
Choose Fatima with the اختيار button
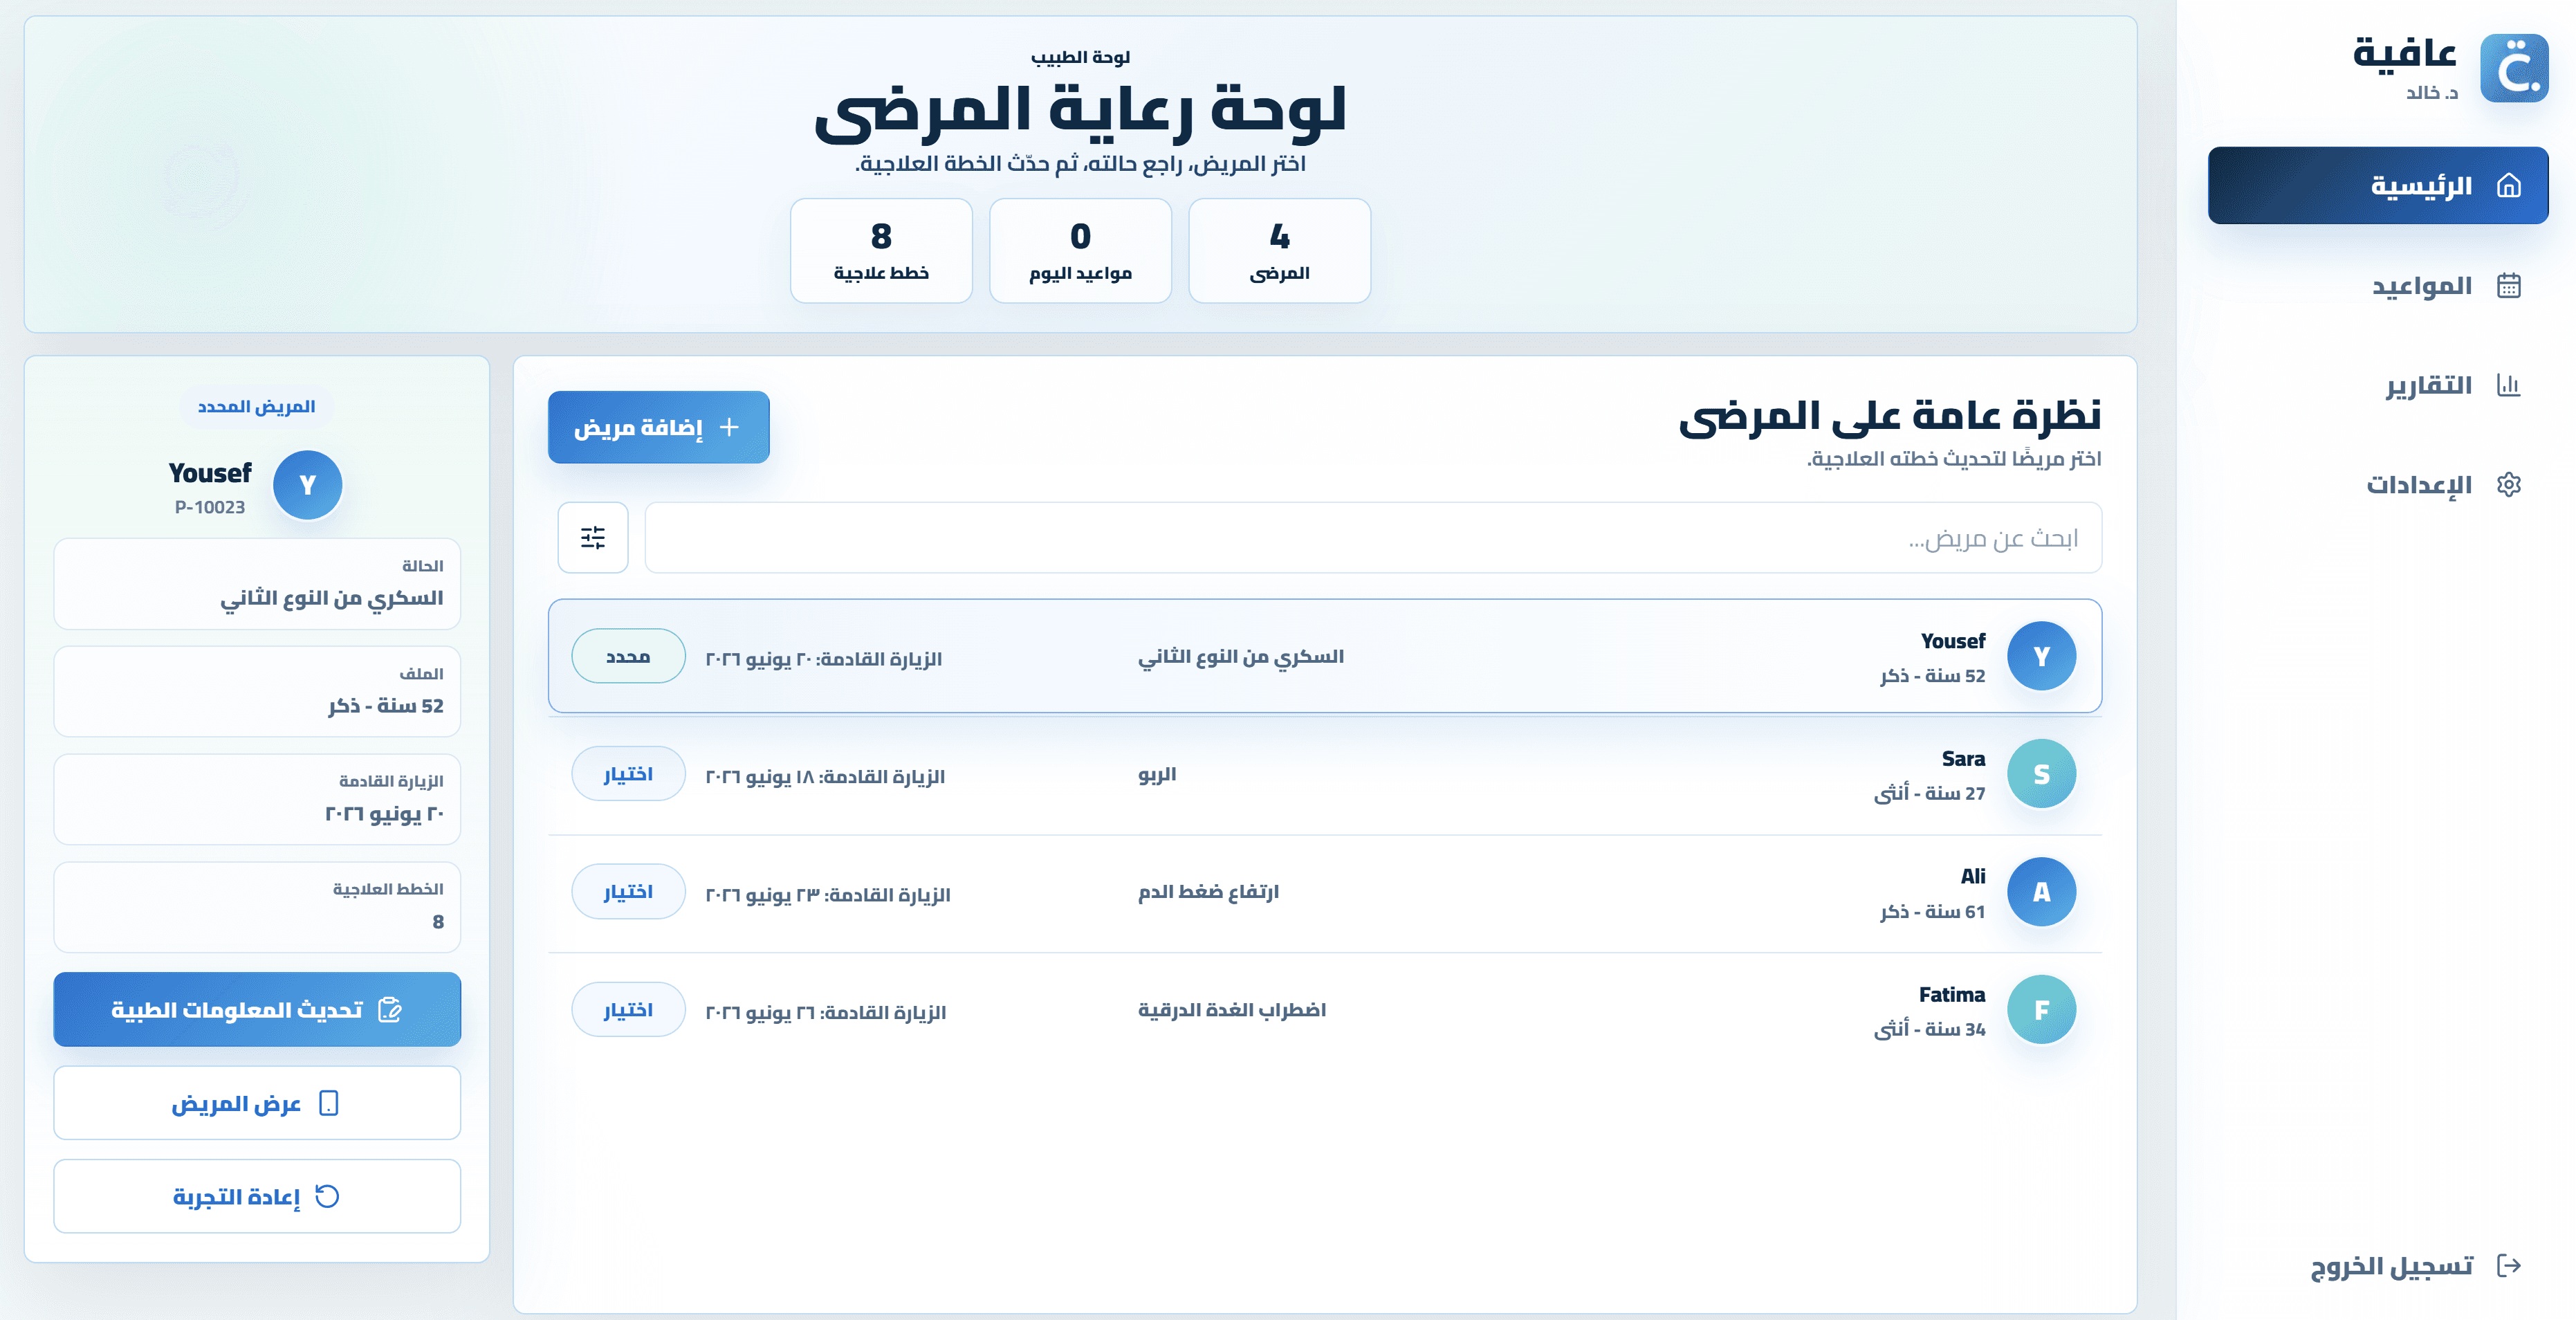[x=628, y=1010]
